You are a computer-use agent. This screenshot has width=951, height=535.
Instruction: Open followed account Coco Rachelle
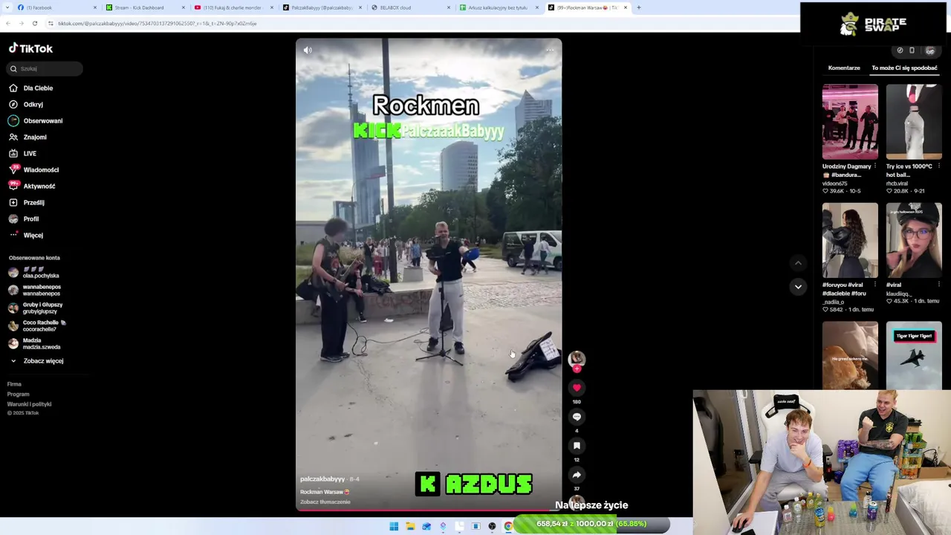pos(37,325)
